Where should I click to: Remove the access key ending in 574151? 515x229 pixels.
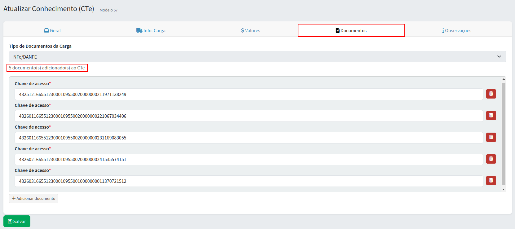point(491,159)
